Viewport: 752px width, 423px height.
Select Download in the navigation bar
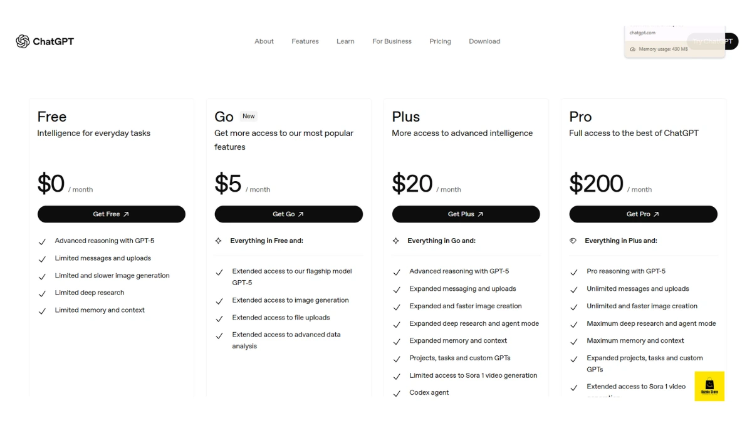point(484,41)
